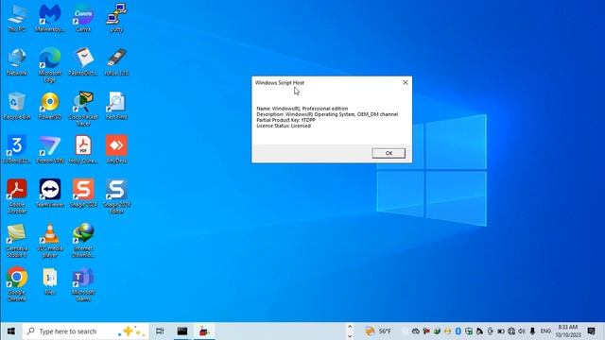Viewport: 605px width, 340px height.
Task: Select the PashtoDictionary desktop shortcut
Action: click(83, 62)
